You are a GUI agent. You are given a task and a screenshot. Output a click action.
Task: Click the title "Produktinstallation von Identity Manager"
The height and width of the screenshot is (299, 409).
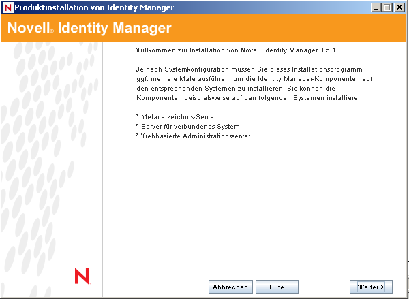(x=94, y=7)
